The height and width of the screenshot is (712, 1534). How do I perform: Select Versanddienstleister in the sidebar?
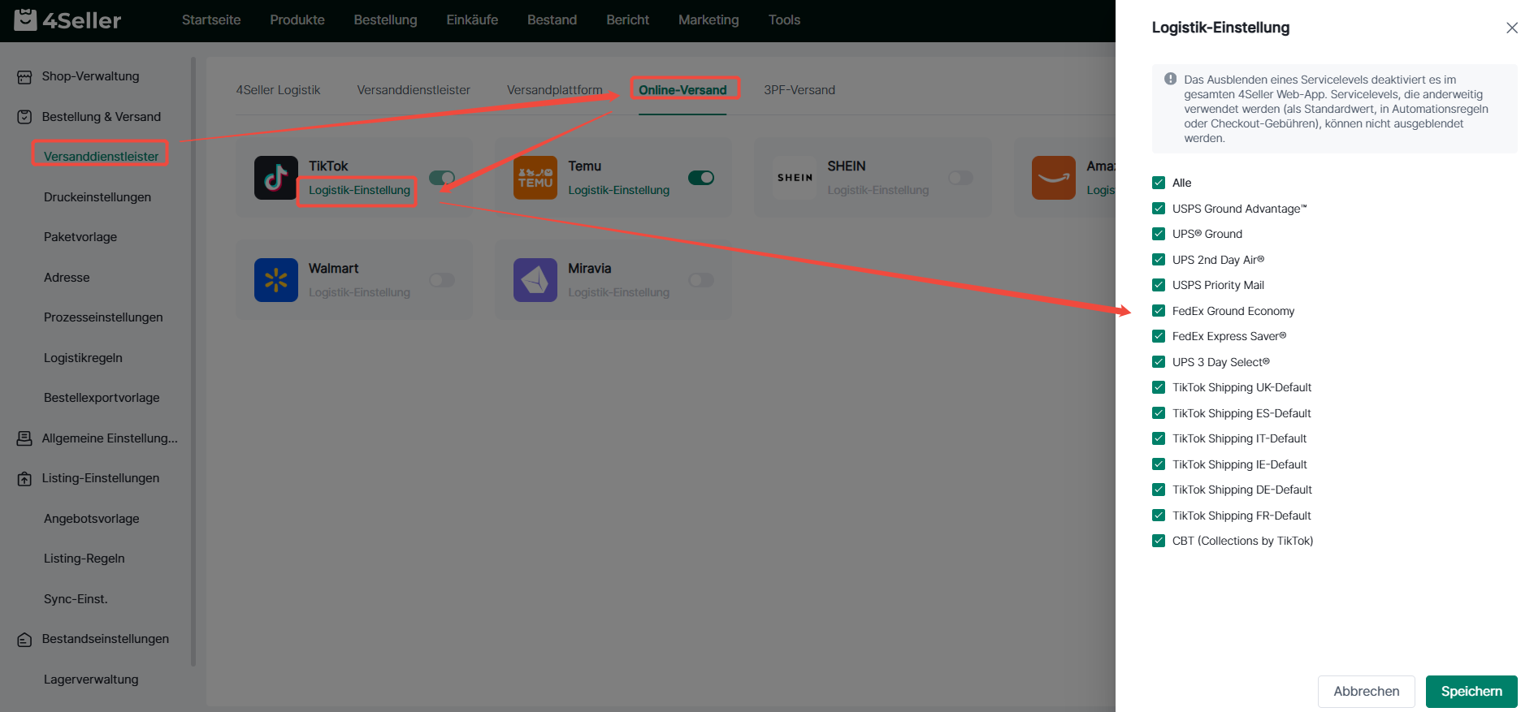101,157
